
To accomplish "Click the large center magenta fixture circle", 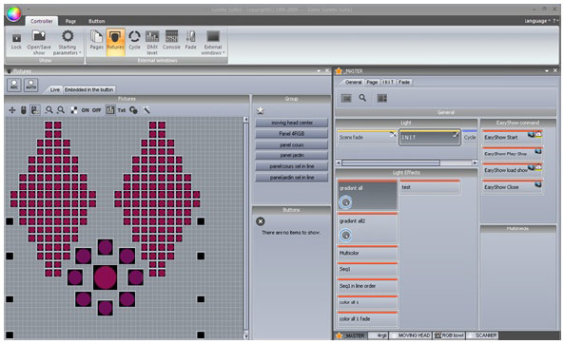I will click(x=105, y=277).
